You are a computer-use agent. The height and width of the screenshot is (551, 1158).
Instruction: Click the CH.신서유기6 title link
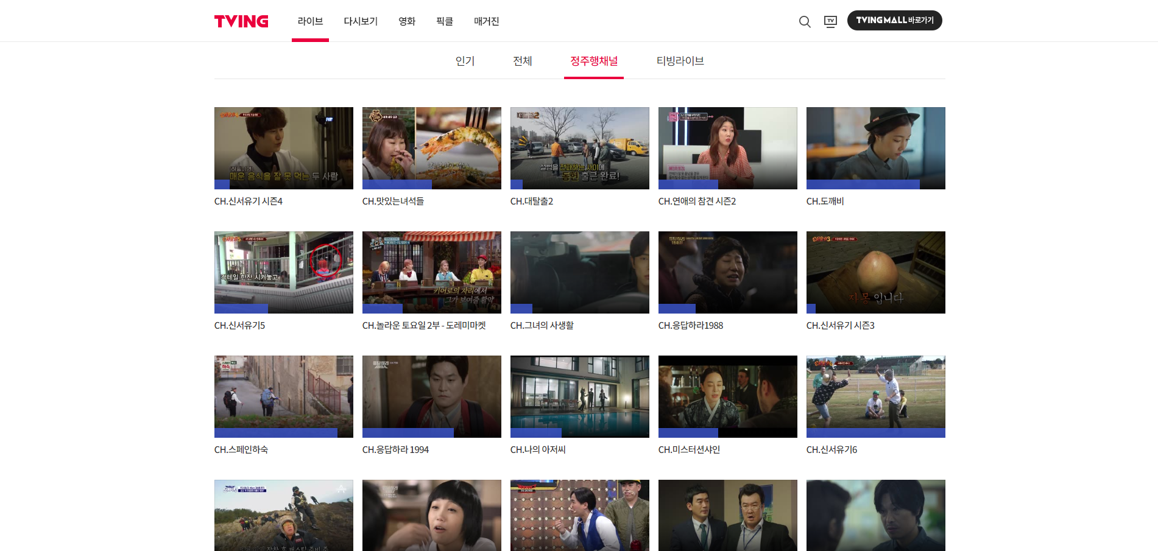click(x=831, y=450)
